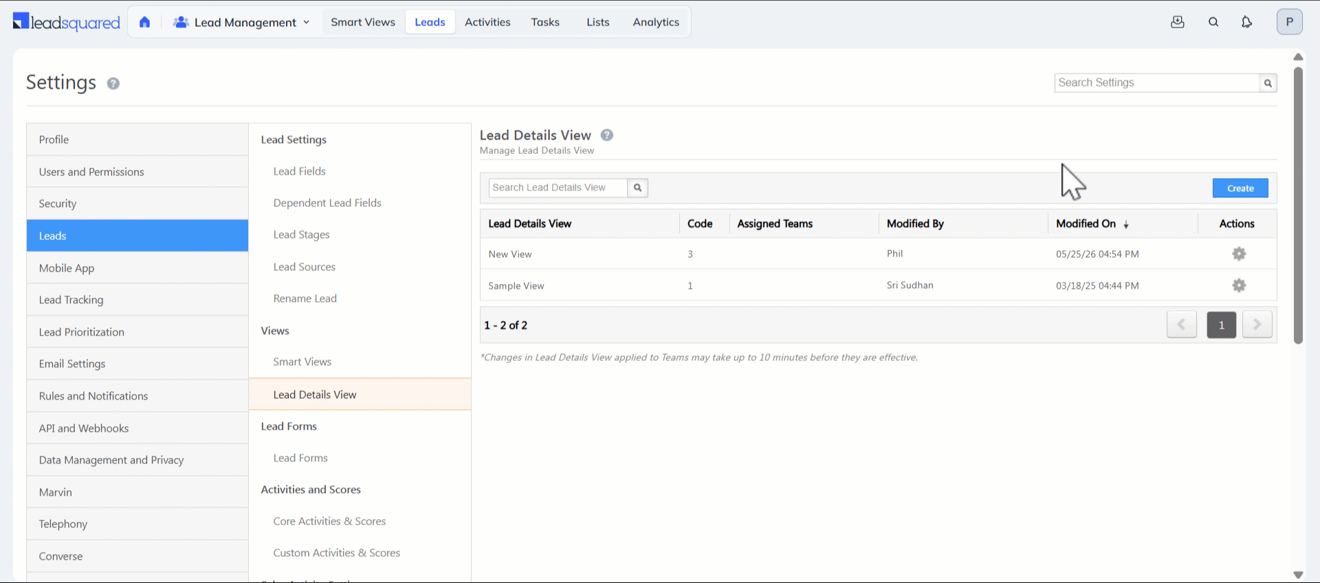
Task: Open the Settings help question mark icon
Action: click(113, 83)
